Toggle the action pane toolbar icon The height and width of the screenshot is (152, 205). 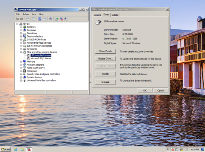(x=44, y=19)
